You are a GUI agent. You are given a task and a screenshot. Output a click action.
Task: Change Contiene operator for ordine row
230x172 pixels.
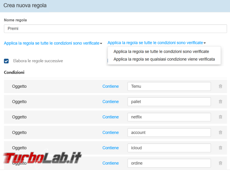coord(110,163)
